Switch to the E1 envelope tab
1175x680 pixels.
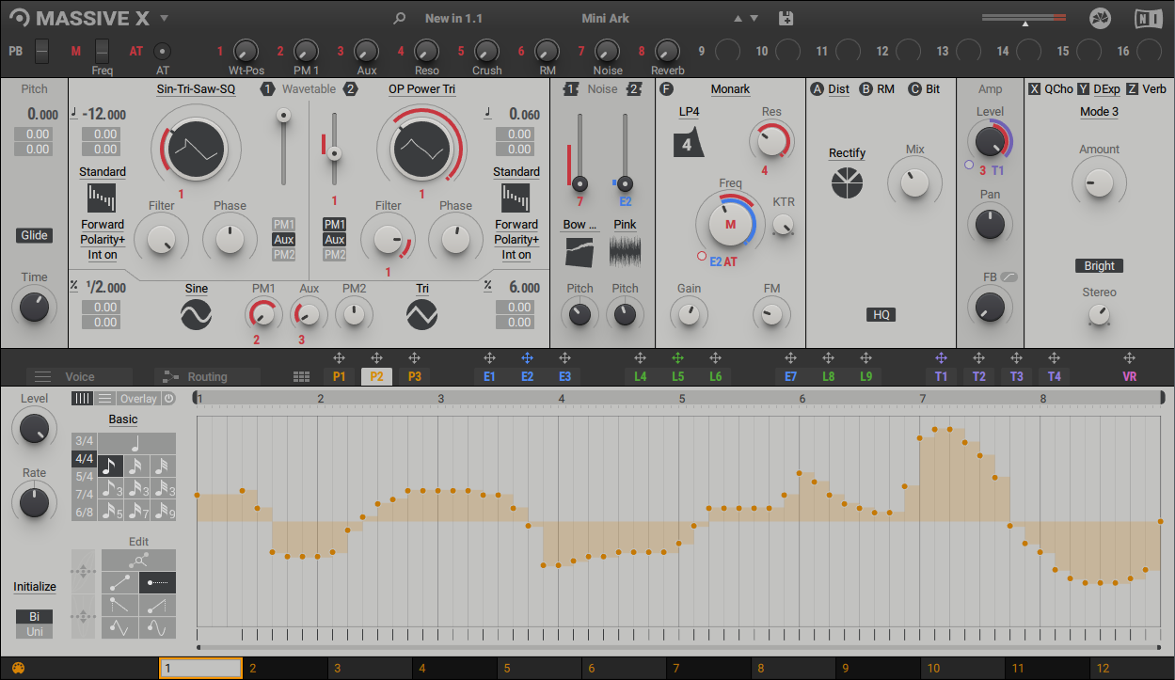point(489,376)
